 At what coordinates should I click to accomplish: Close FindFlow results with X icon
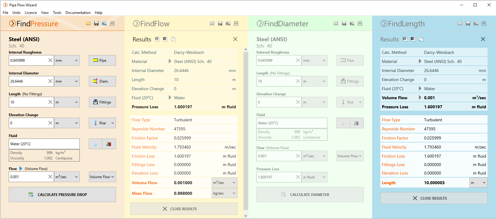[x=235, y=39]
